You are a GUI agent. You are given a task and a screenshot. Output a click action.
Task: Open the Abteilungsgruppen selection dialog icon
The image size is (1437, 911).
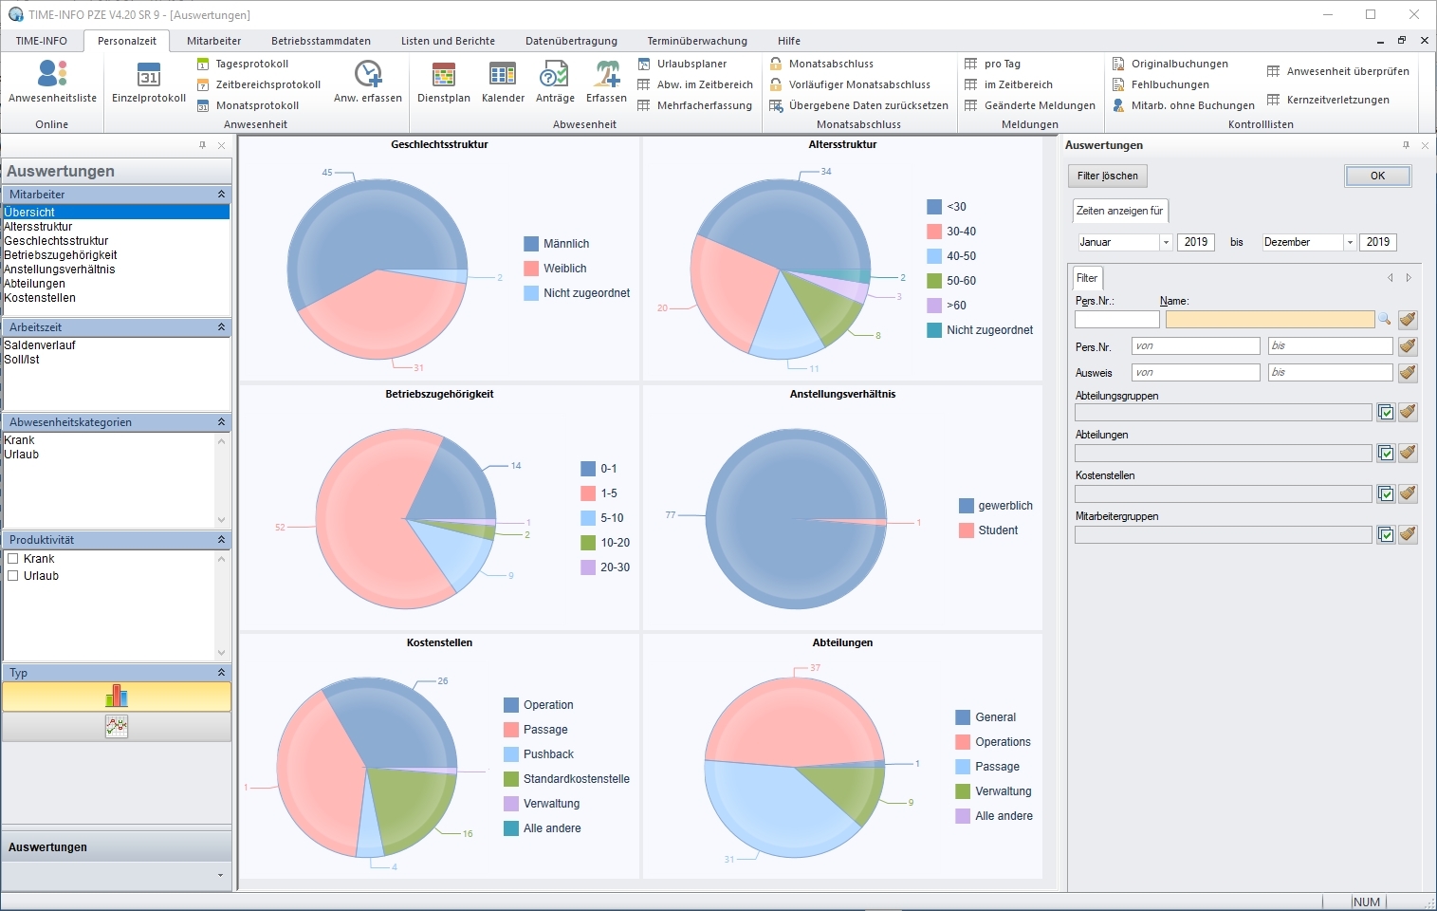(x=1386, y=412)
